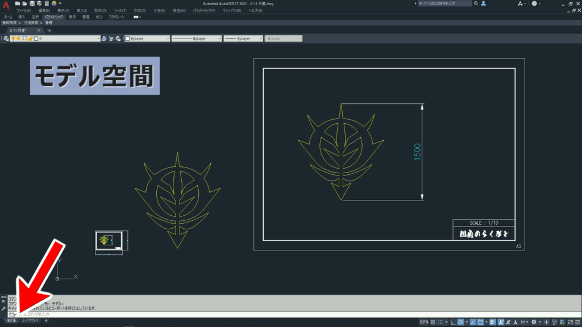Add a new layout with plus button
The width and height of the screenshot is (582, 327).
tap(46, 321)
